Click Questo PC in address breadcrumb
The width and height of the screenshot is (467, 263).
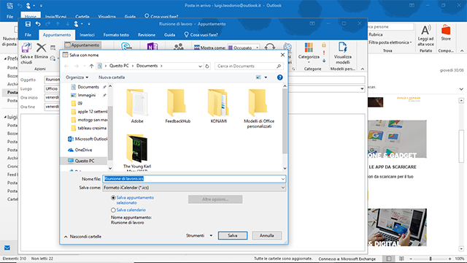pos(119,66)
